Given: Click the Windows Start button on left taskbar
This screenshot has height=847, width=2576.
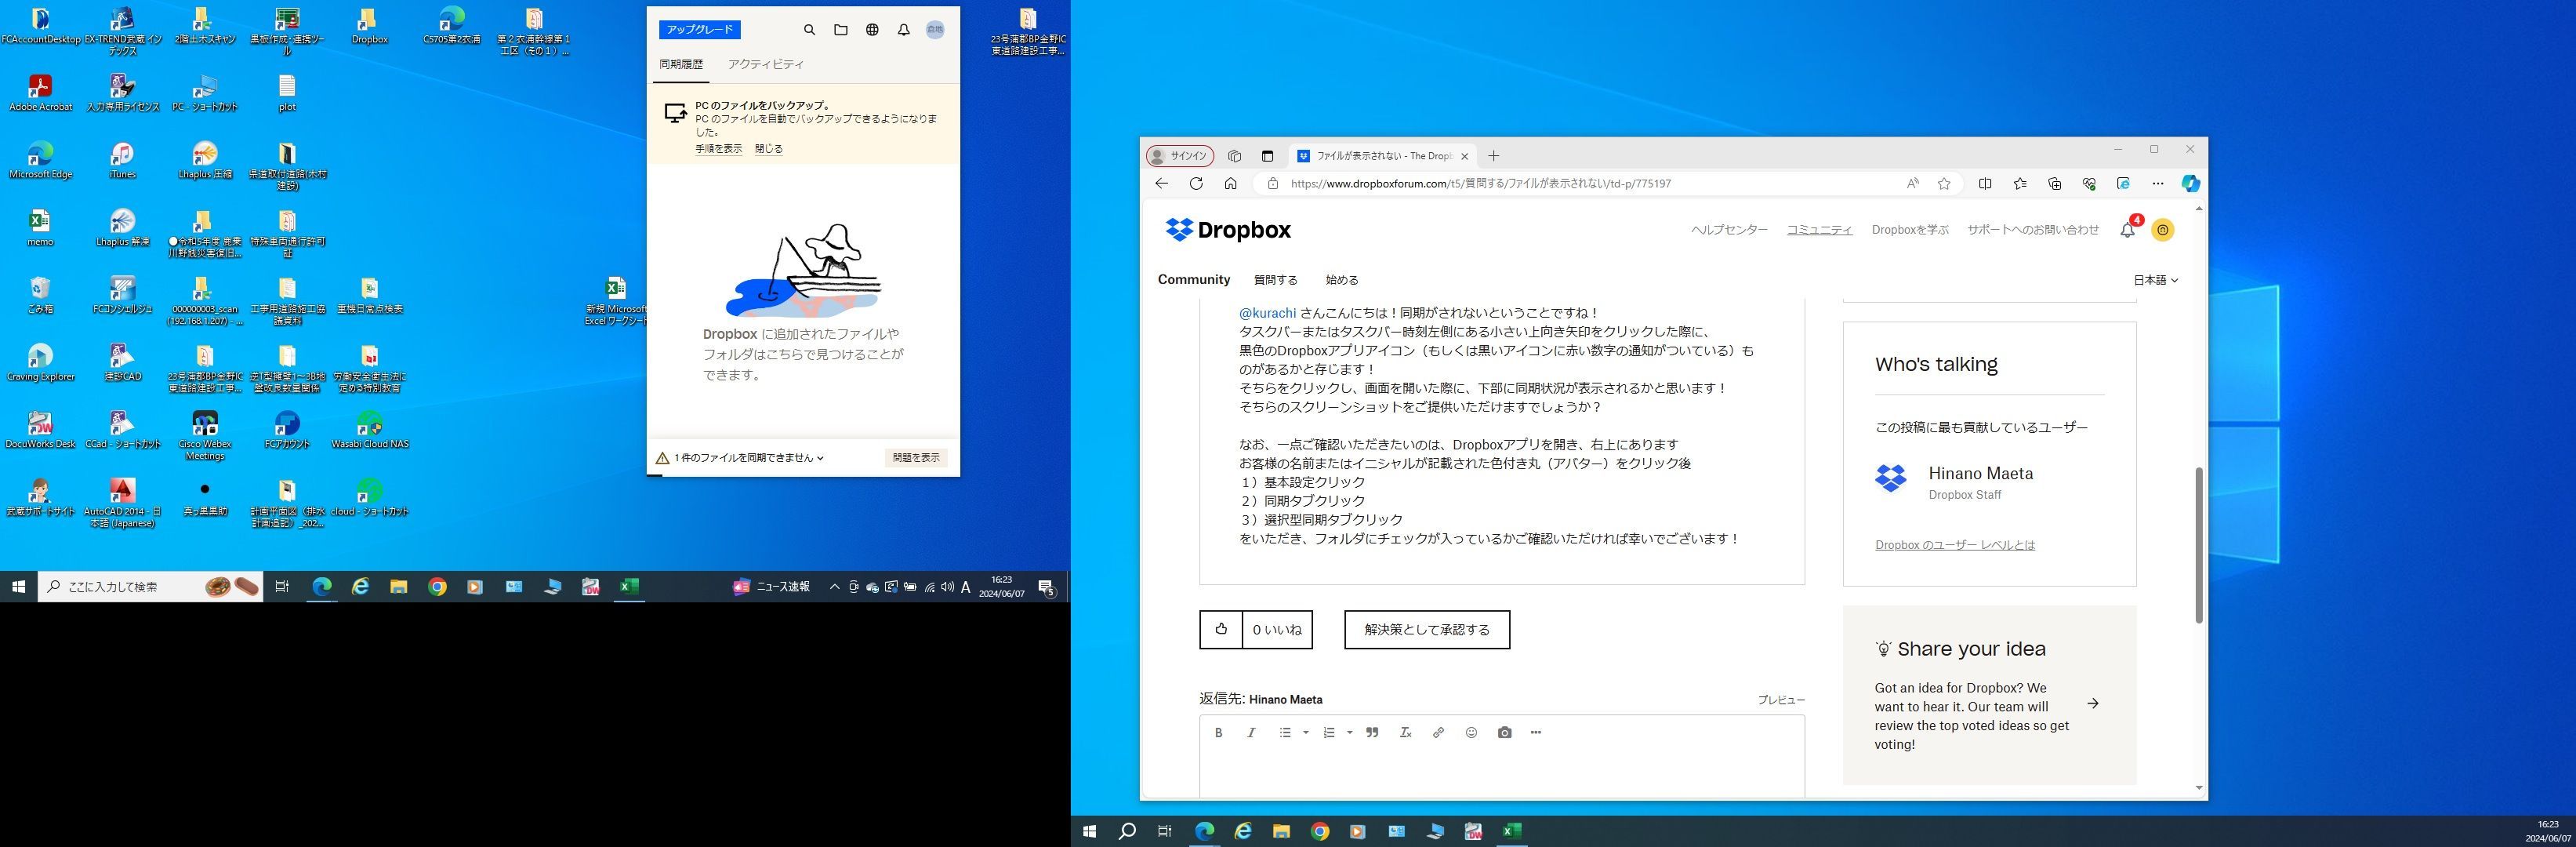Looking at the screenshot, I should [18, 587].
